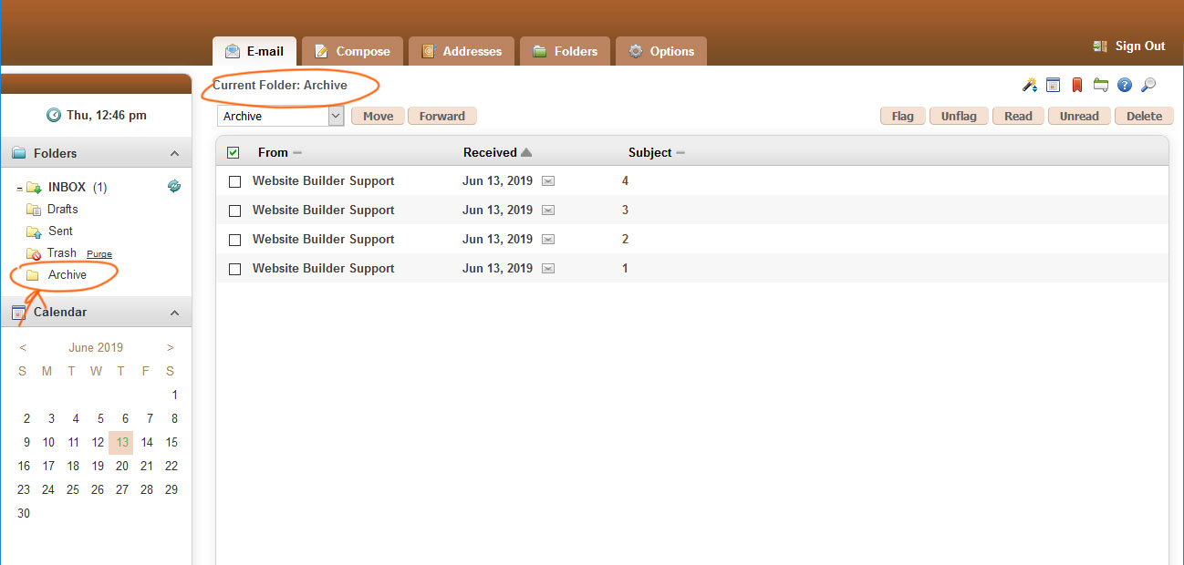Click the Delete button
The image size is (1184, 565).
tap(1144, 117)
